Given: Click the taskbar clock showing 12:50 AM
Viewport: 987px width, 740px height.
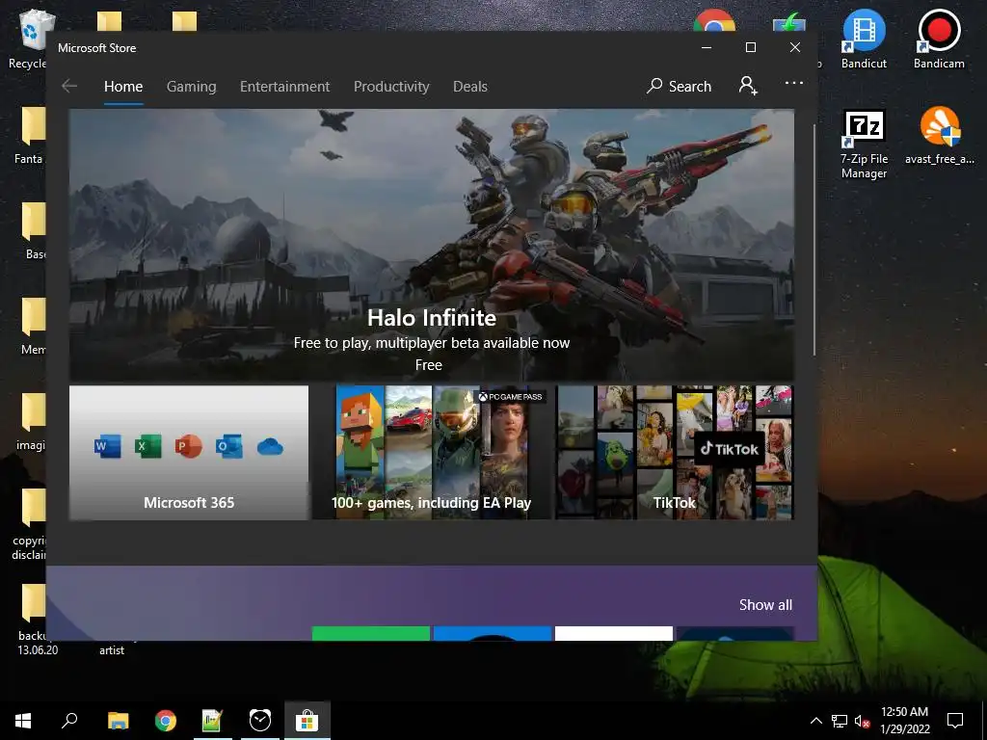Looking at the screenshot, I should 904,721.
